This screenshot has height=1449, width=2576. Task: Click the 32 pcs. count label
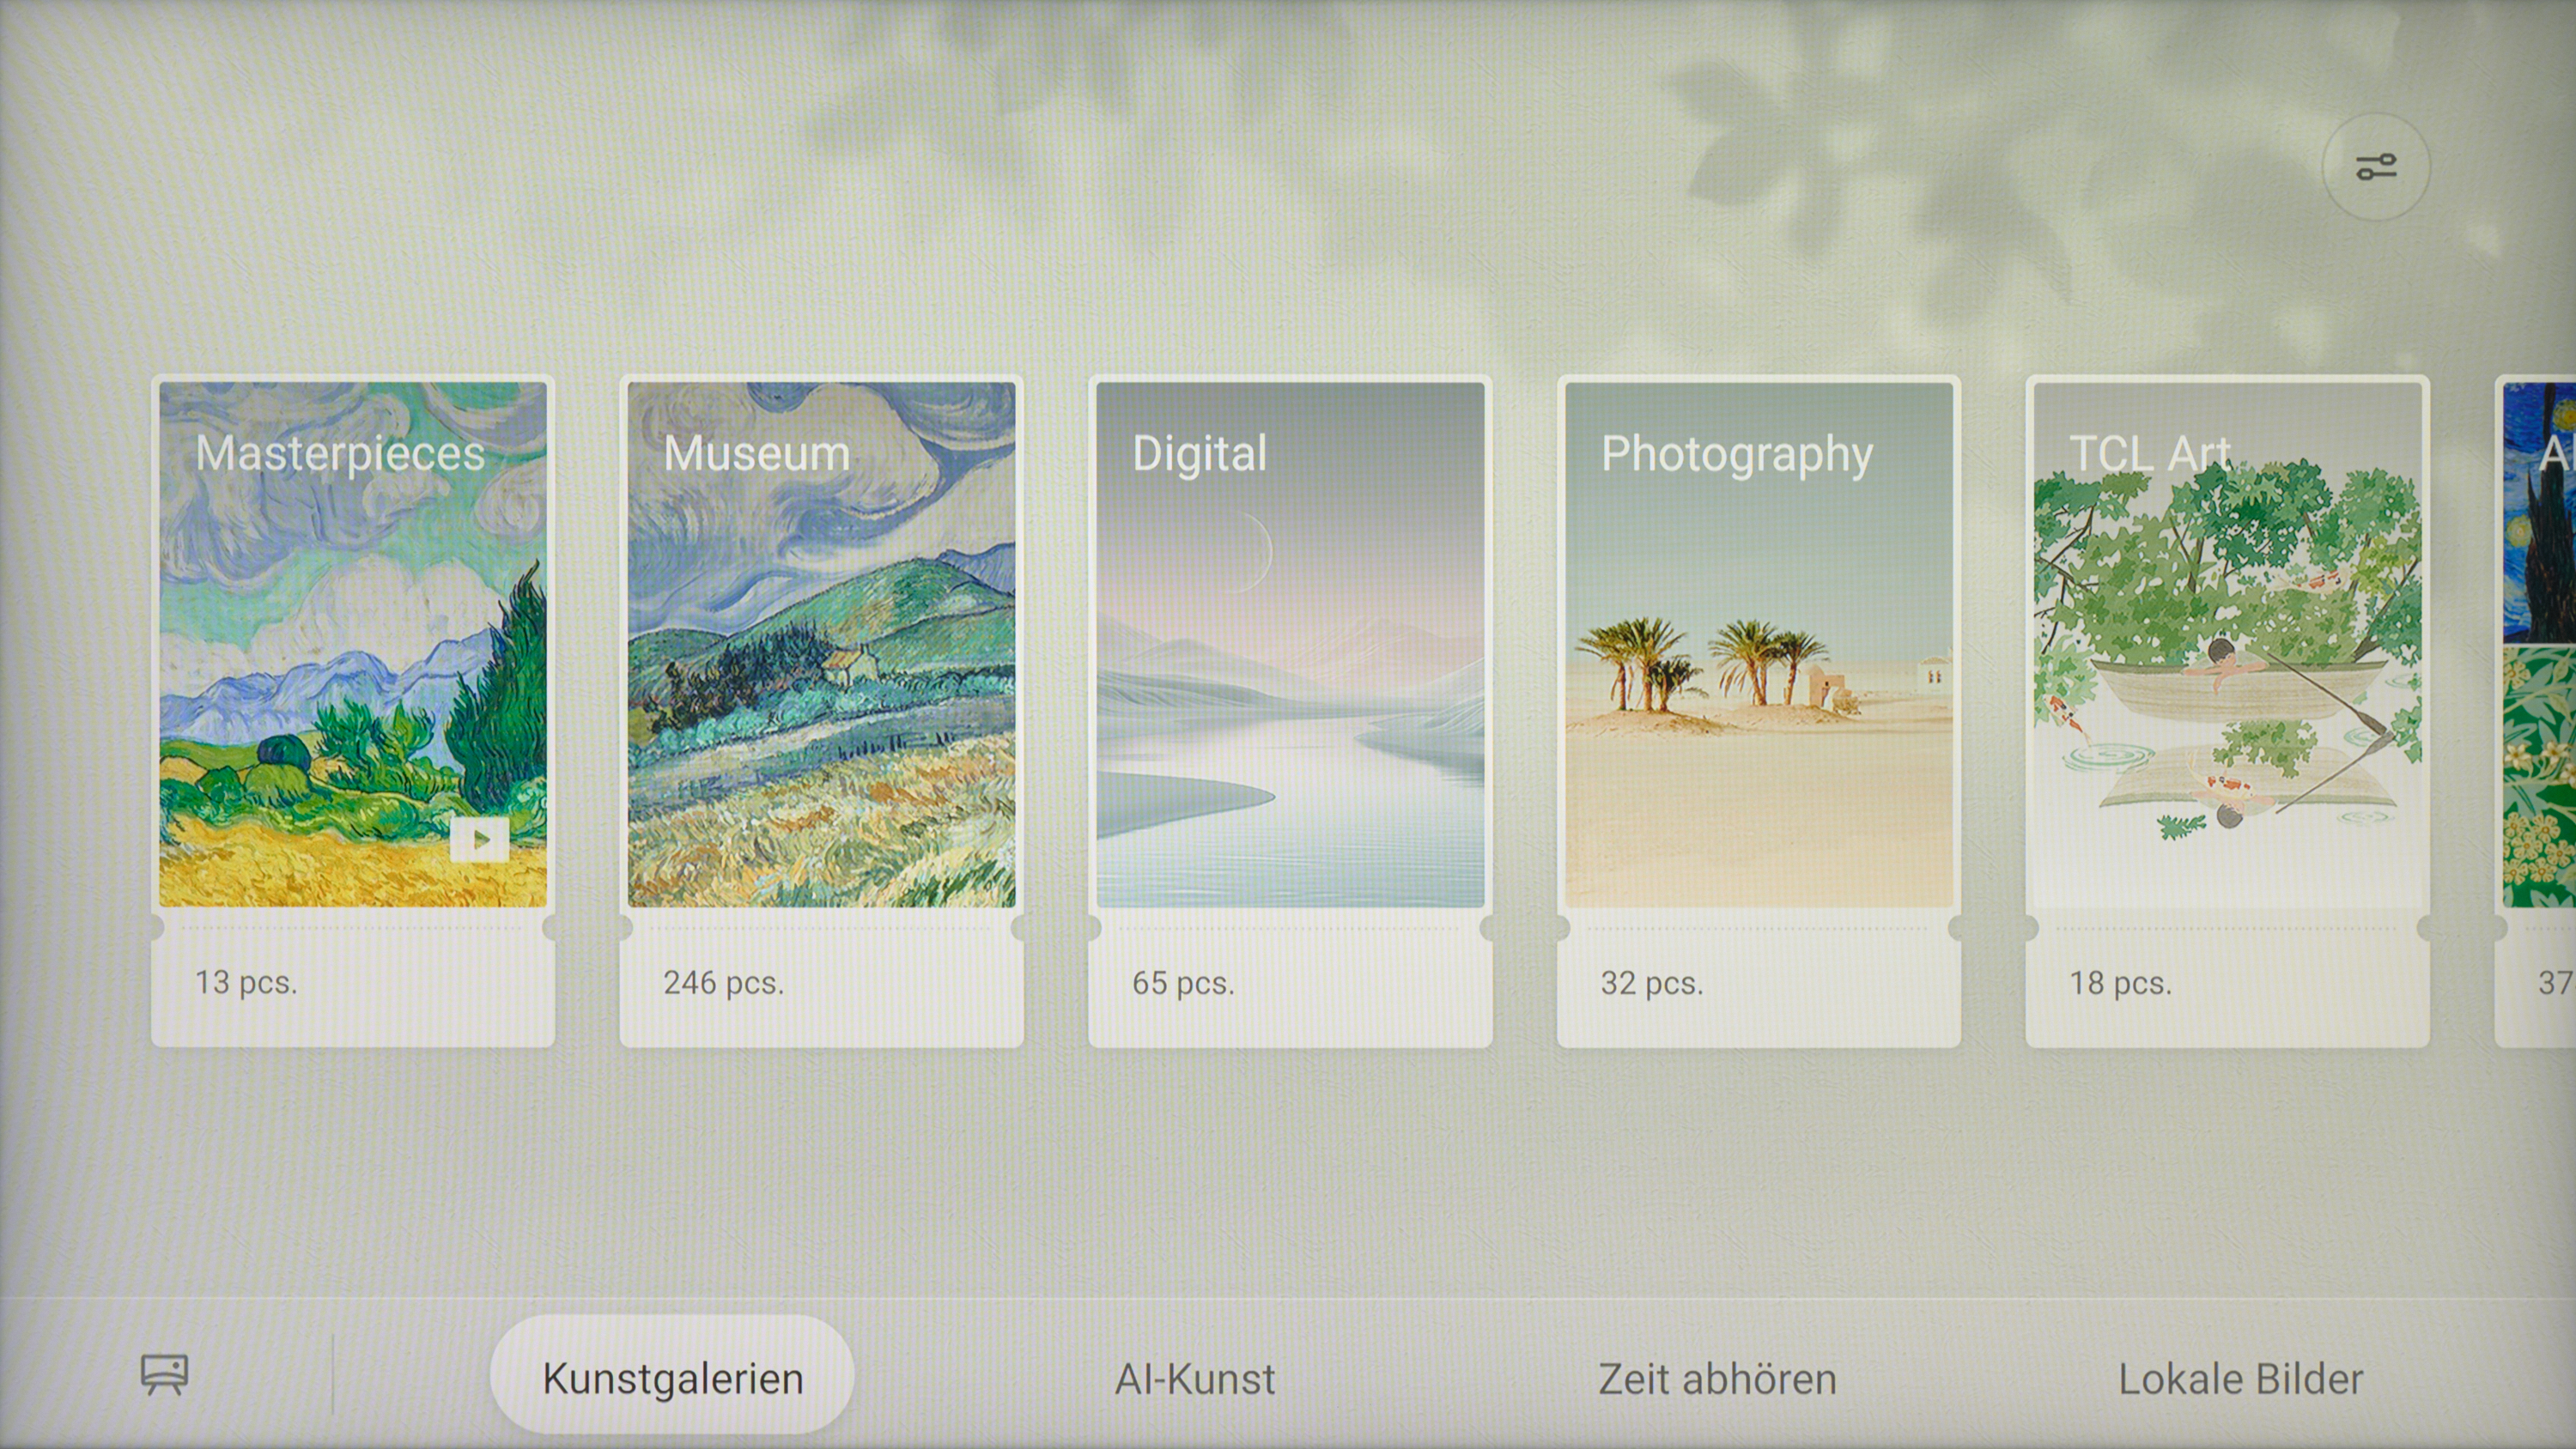click(x=1651, y=982)
